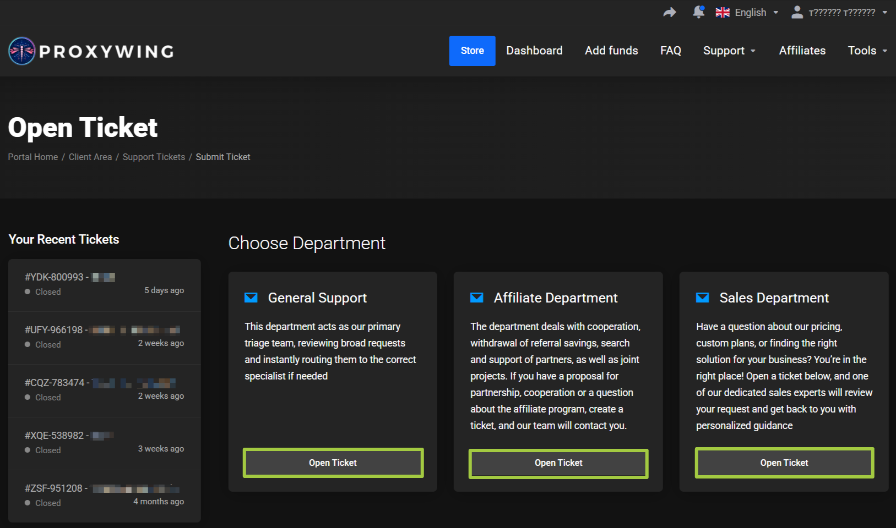This screenshot has width=896, height=528.
Task: Open recent ticket #YDK-800993
Action: [x=105, y=285]
